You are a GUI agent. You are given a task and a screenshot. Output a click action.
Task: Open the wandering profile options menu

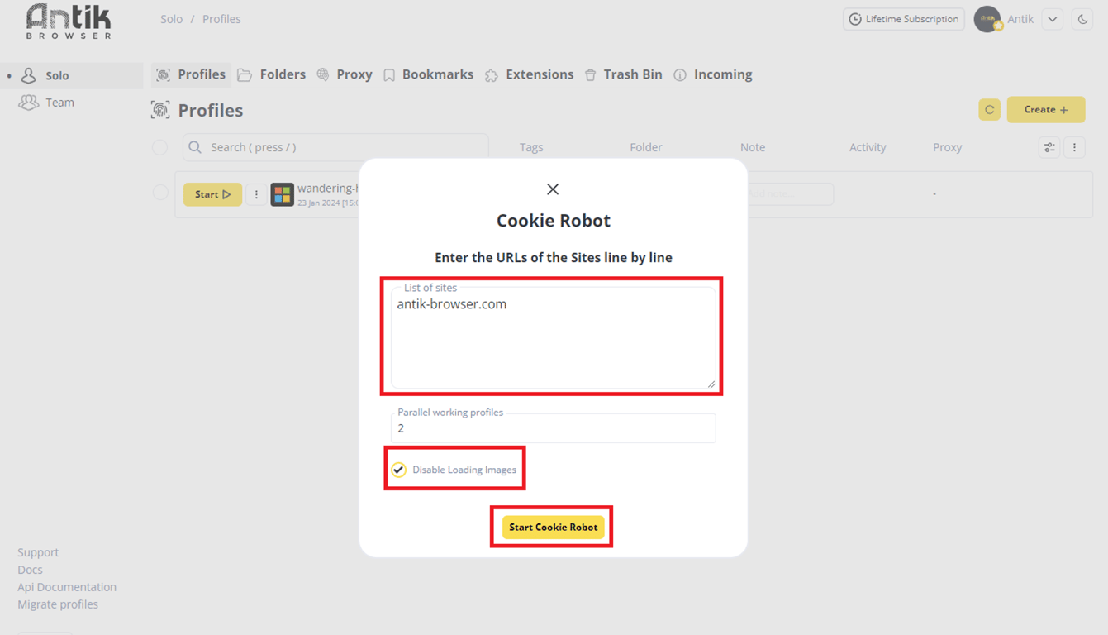click(256, 194)
